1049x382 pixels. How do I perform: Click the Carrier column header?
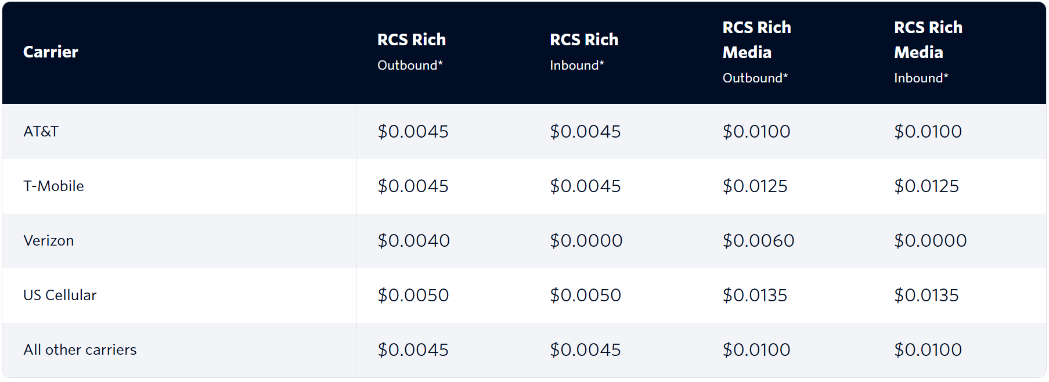click(x=51, y=52)
